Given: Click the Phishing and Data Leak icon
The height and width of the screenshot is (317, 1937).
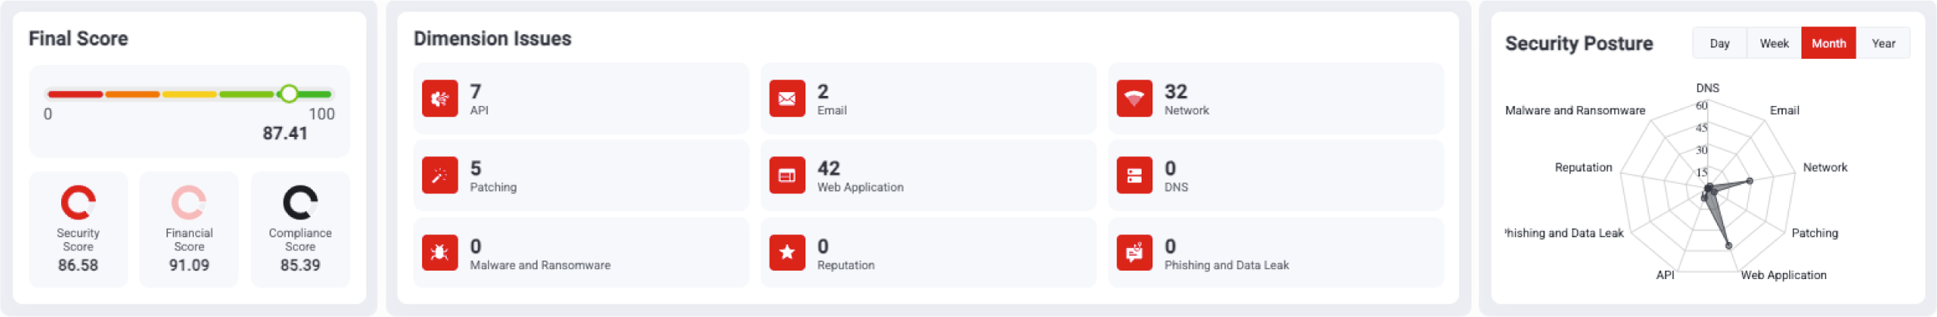Looking at the screenshot, I should pyautogui.click(x=1134, y=253).
